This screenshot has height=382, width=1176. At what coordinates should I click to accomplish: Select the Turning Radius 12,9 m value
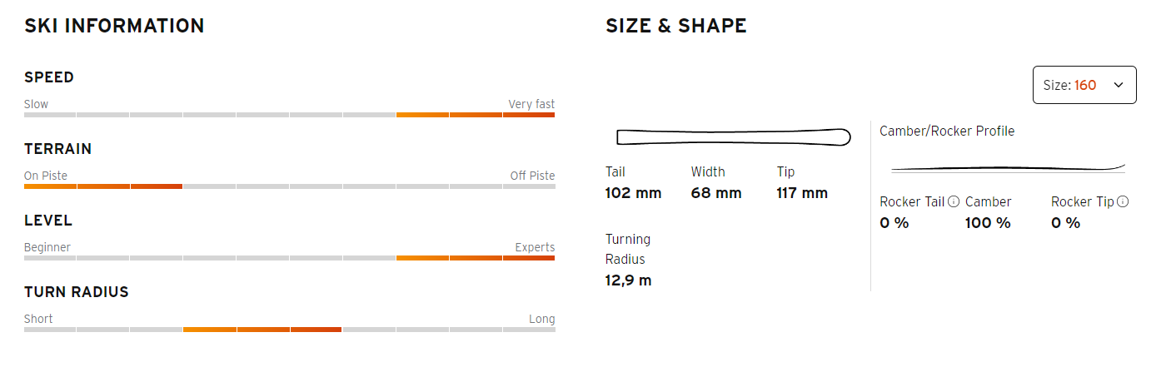[x=629, y=280]
